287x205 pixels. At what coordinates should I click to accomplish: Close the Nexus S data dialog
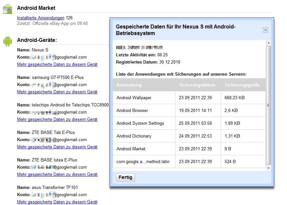(x=265, y=30)
